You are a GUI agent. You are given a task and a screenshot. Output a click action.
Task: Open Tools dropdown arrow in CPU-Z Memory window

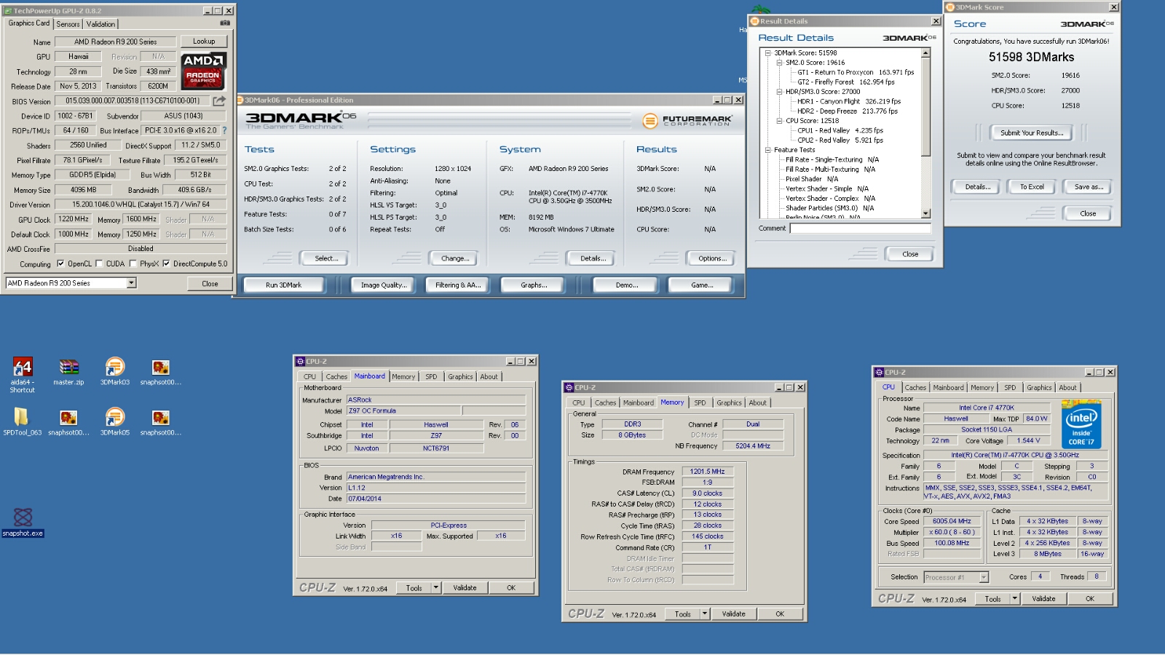click(x=705, y=614)
